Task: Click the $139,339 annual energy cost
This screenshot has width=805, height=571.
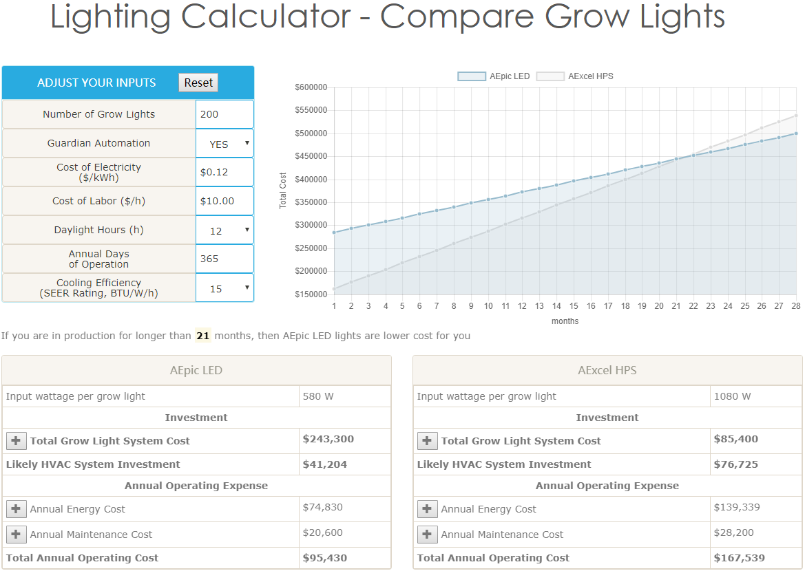Action: pos(737,508)
